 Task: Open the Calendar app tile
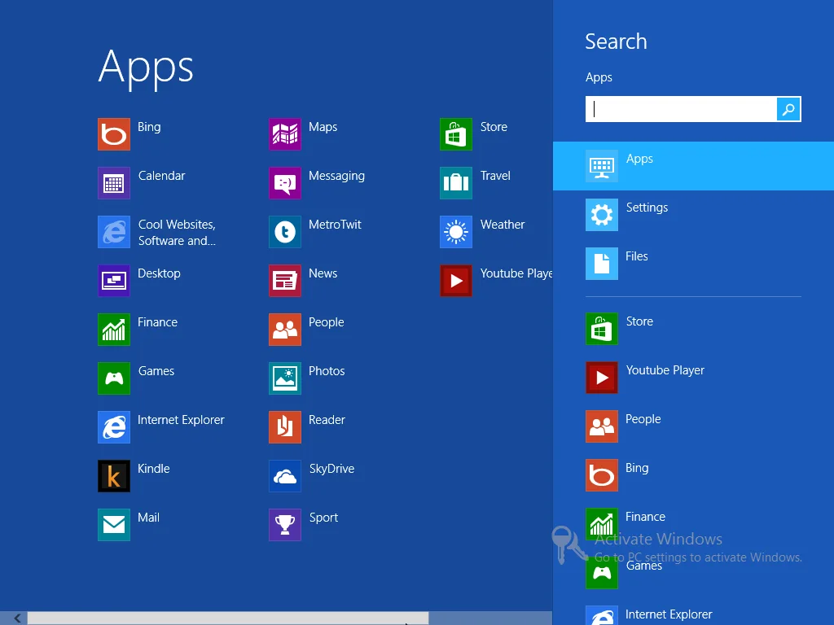(114, 183)
